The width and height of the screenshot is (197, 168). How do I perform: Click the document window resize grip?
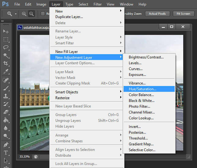pos(188,157)
